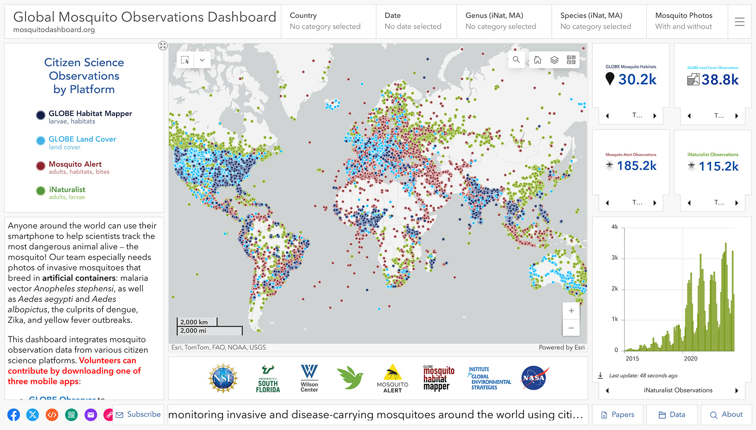756x430 pixels.
Task: Share dashboard on X (Twitter)
Action: pyautogui.click(x=33, y=415)
